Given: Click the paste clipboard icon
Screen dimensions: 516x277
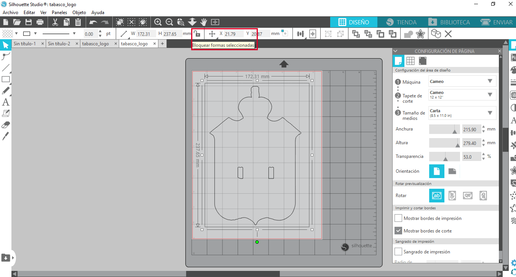Looking at the screenshot, I should [x=78, y=22].
